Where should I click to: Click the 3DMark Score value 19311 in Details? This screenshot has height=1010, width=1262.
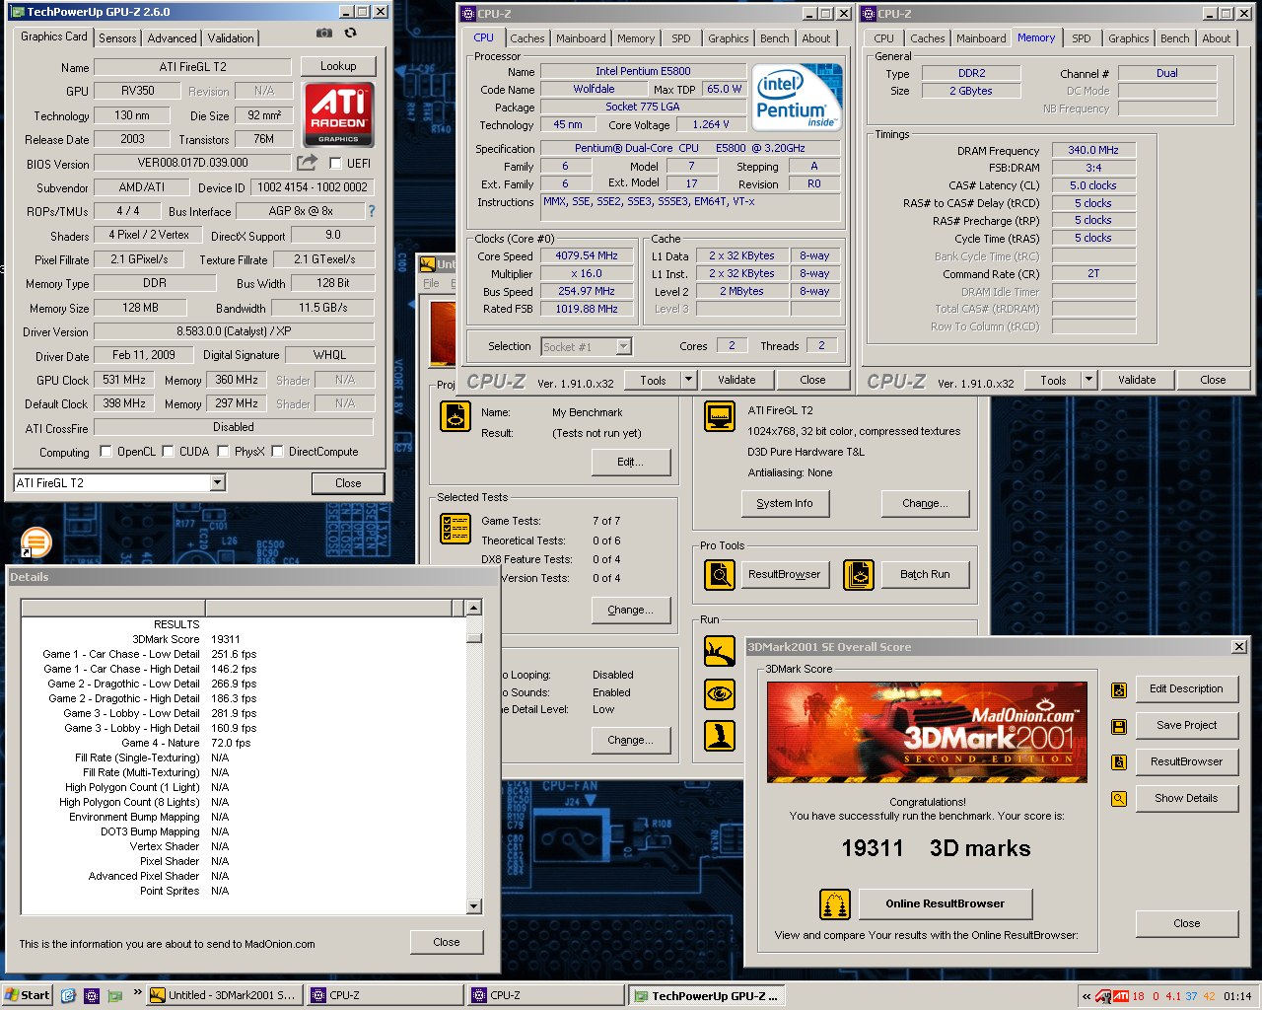click(226, 639)
